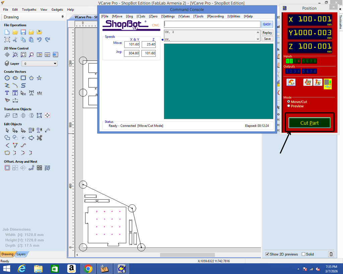Viewport: 343px width, 274px height.
Task: Open the [C]uts menu in Command Console
Action: point(141,16)
